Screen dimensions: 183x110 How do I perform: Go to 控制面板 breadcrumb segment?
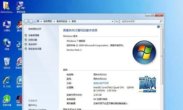48,21
